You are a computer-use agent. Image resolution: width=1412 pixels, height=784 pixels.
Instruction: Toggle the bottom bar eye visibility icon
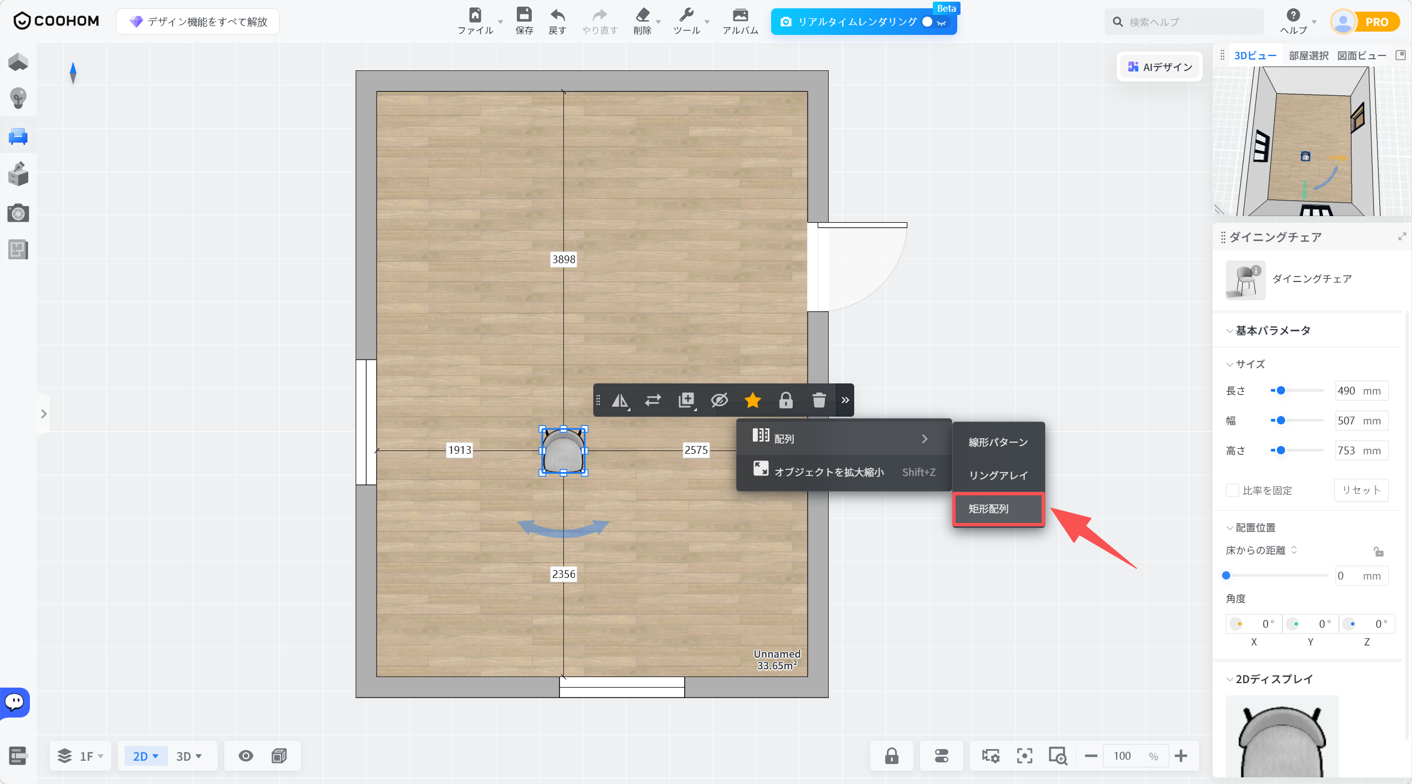[x=246, y=756]
